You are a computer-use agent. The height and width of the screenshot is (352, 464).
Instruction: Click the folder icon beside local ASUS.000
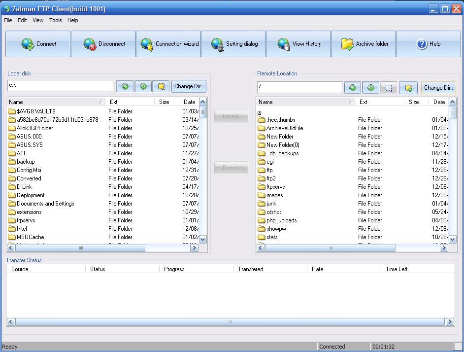coord(12,137)
